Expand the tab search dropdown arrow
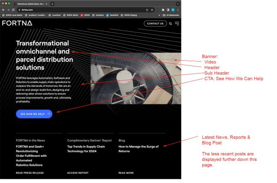This screenshot has width=277, height=183. point(178,3)
